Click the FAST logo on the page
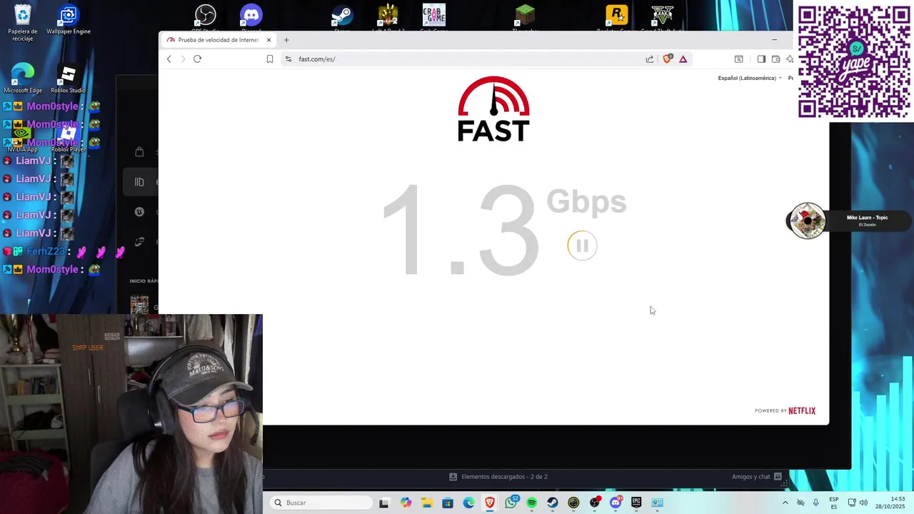The height and width of the screenshot is (514, 914). [x=493, y=109]
